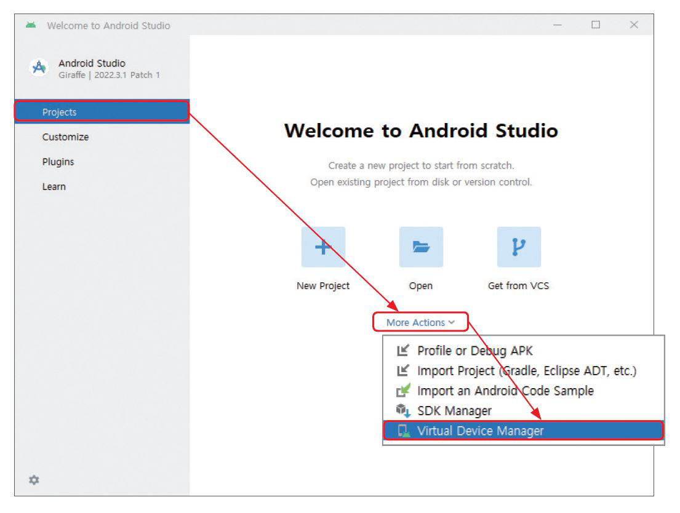Click the Android icon in title bar

(x=31, y=25)
